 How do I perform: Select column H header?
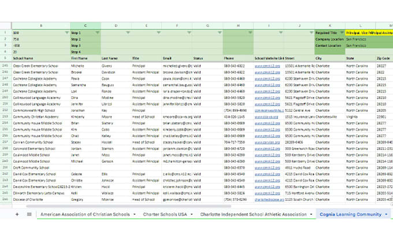coord(238,25)
